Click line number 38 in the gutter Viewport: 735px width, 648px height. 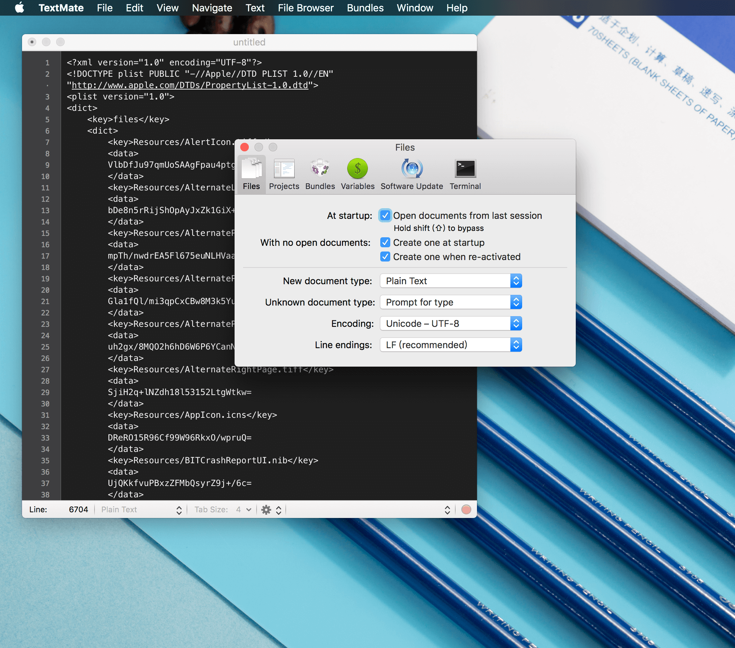(x=45, y=495)
